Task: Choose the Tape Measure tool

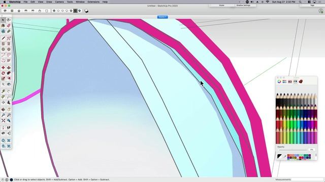Action: pyautogui.click(x=3, y=91)
